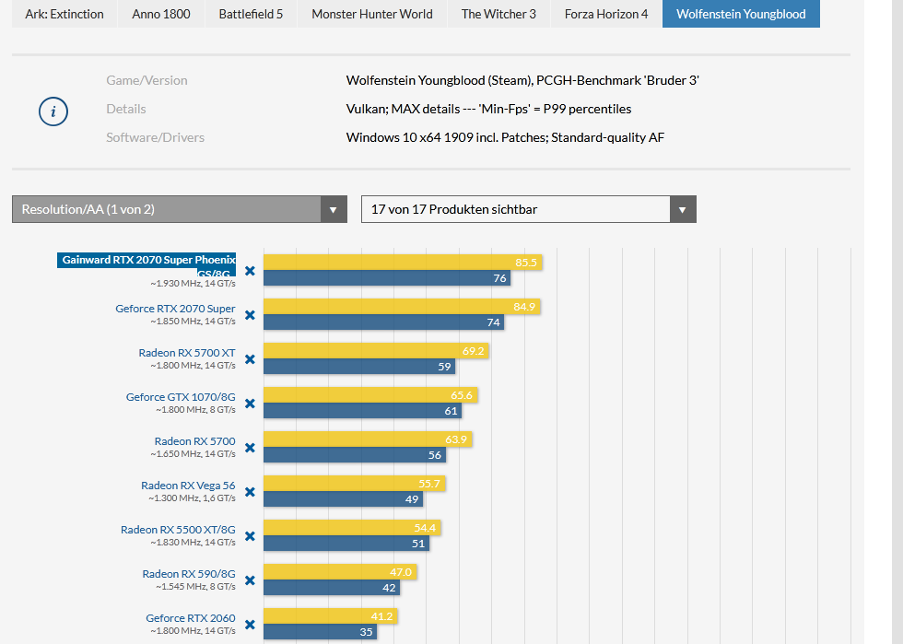Click the circled info icon

pos(53,111)
